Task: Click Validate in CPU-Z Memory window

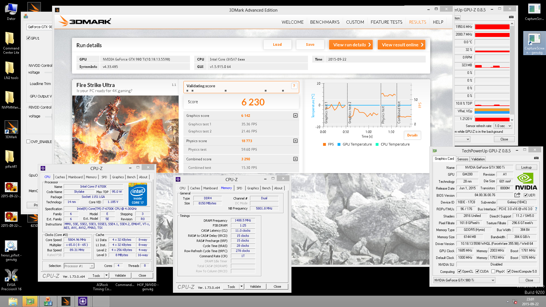Action: (x=255, y=287)
